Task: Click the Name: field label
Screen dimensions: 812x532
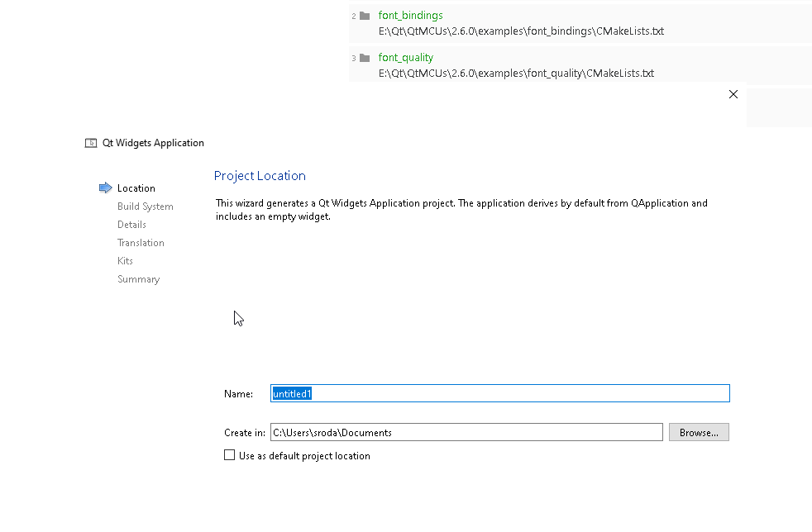Action: [x=239, y=394]
